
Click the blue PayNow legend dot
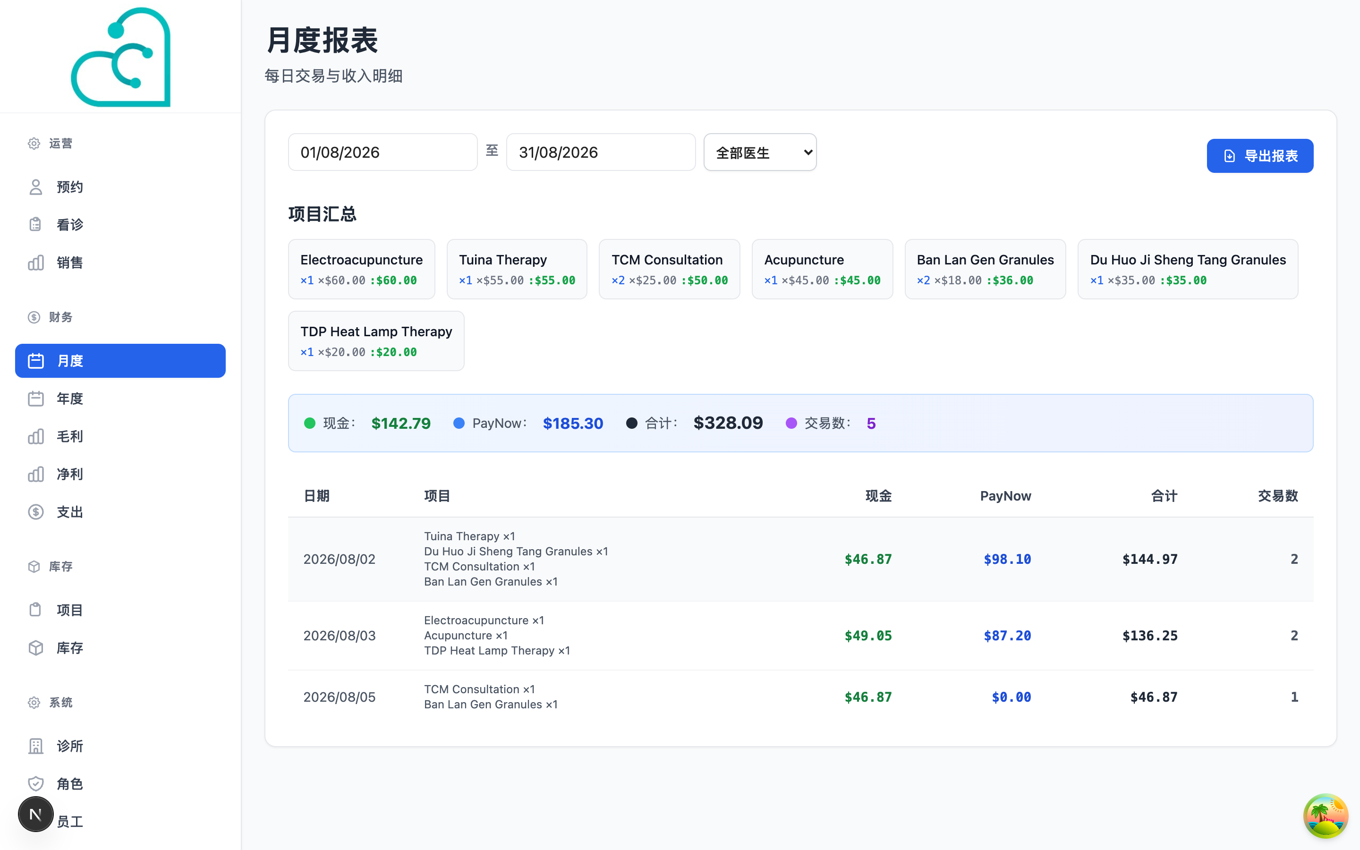click(x=459, y=423)
